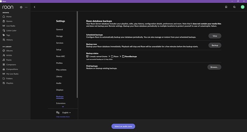247x132 pixels.
Task: Open Services settings tab
Action: point(60,43)
